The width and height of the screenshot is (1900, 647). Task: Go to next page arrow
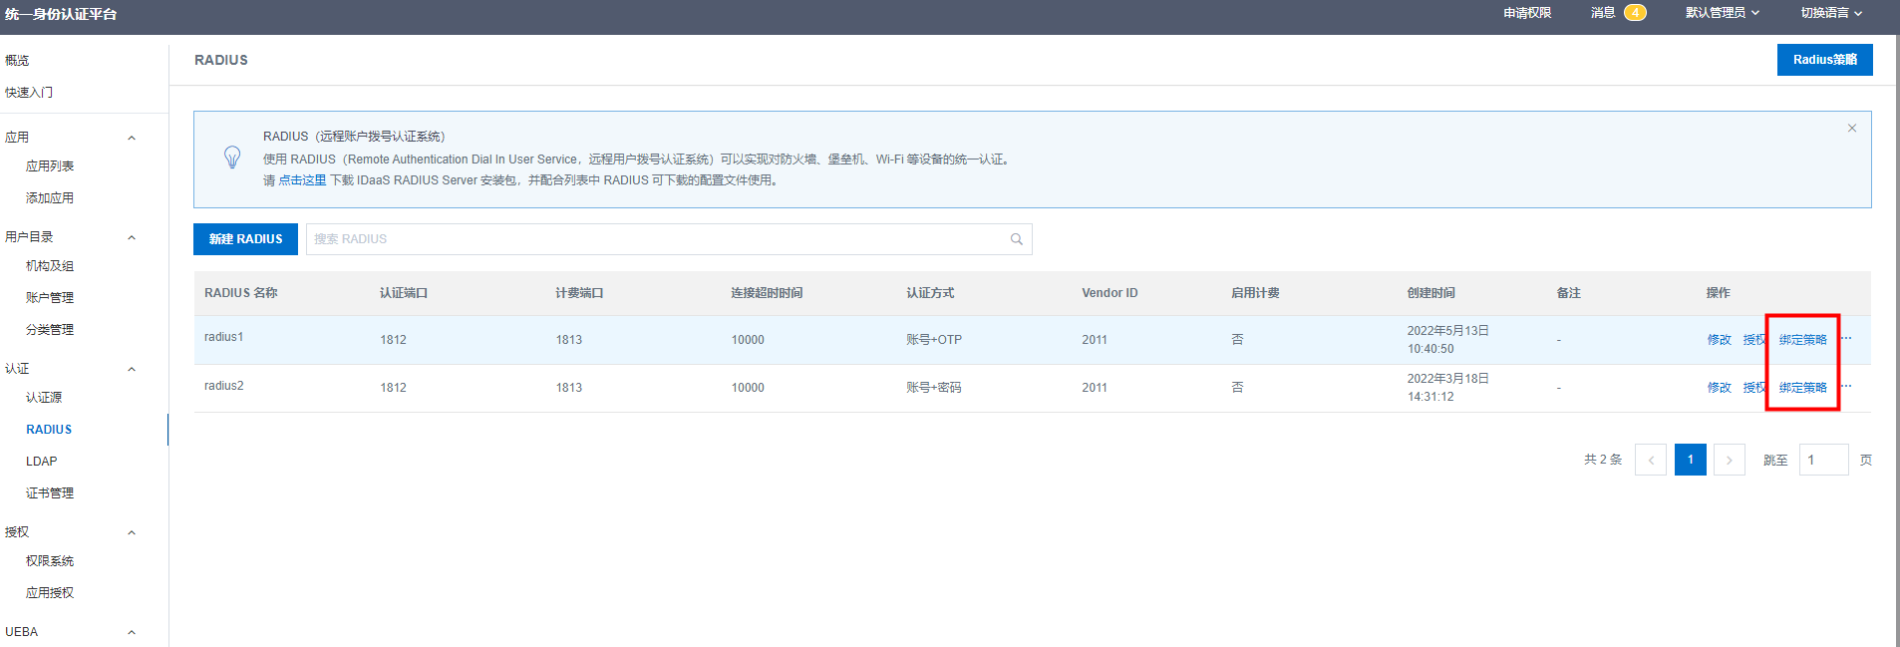(1729, 460)
